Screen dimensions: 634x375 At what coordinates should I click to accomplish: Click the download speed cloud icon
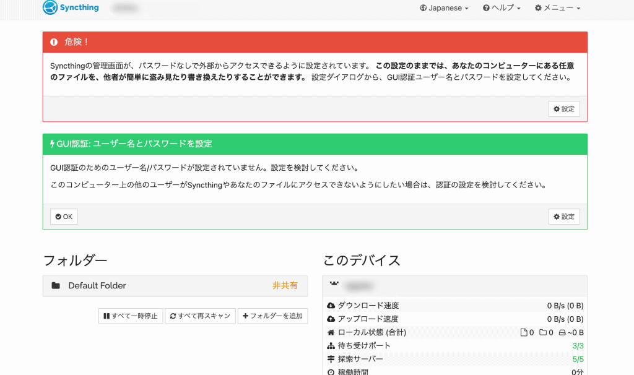tap(331, 306)
